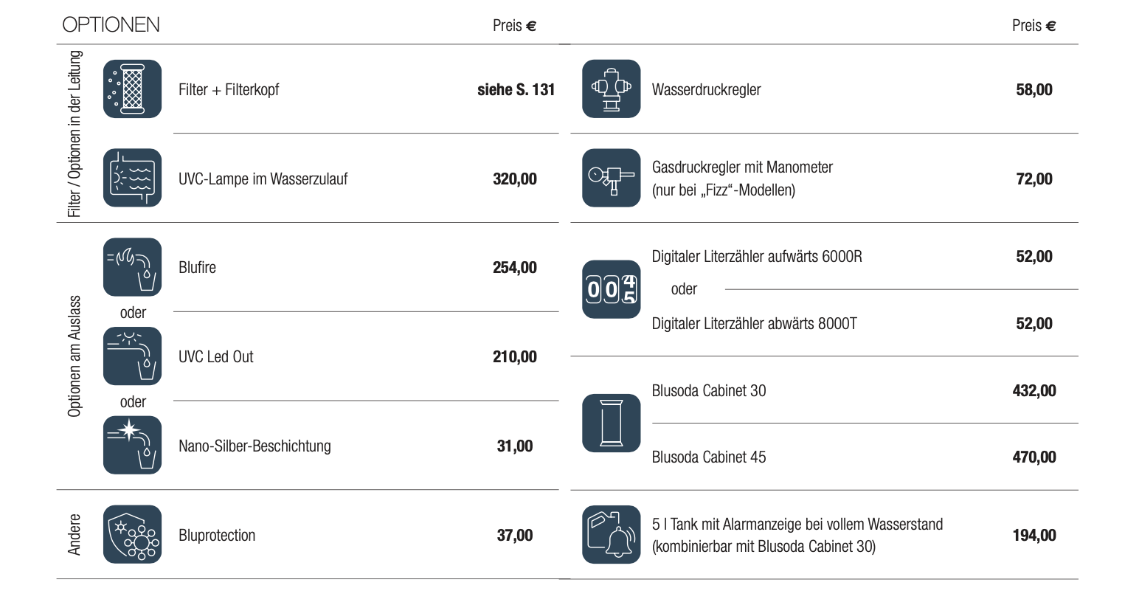Click the 'Optionen am Auslass' vertical label
1139x605 pixels.
point(75,356)
